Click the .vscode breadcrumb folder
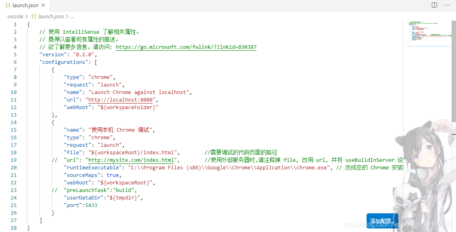The width and height of the screenshot is (456, 232). click(15, 17)
